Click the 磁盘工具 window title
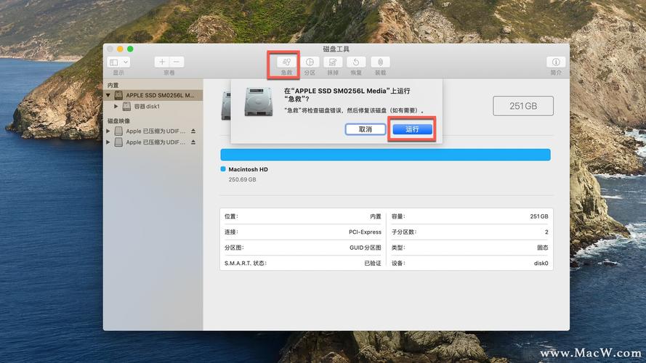The image size is (646, 363). click(x=336, y=49)
